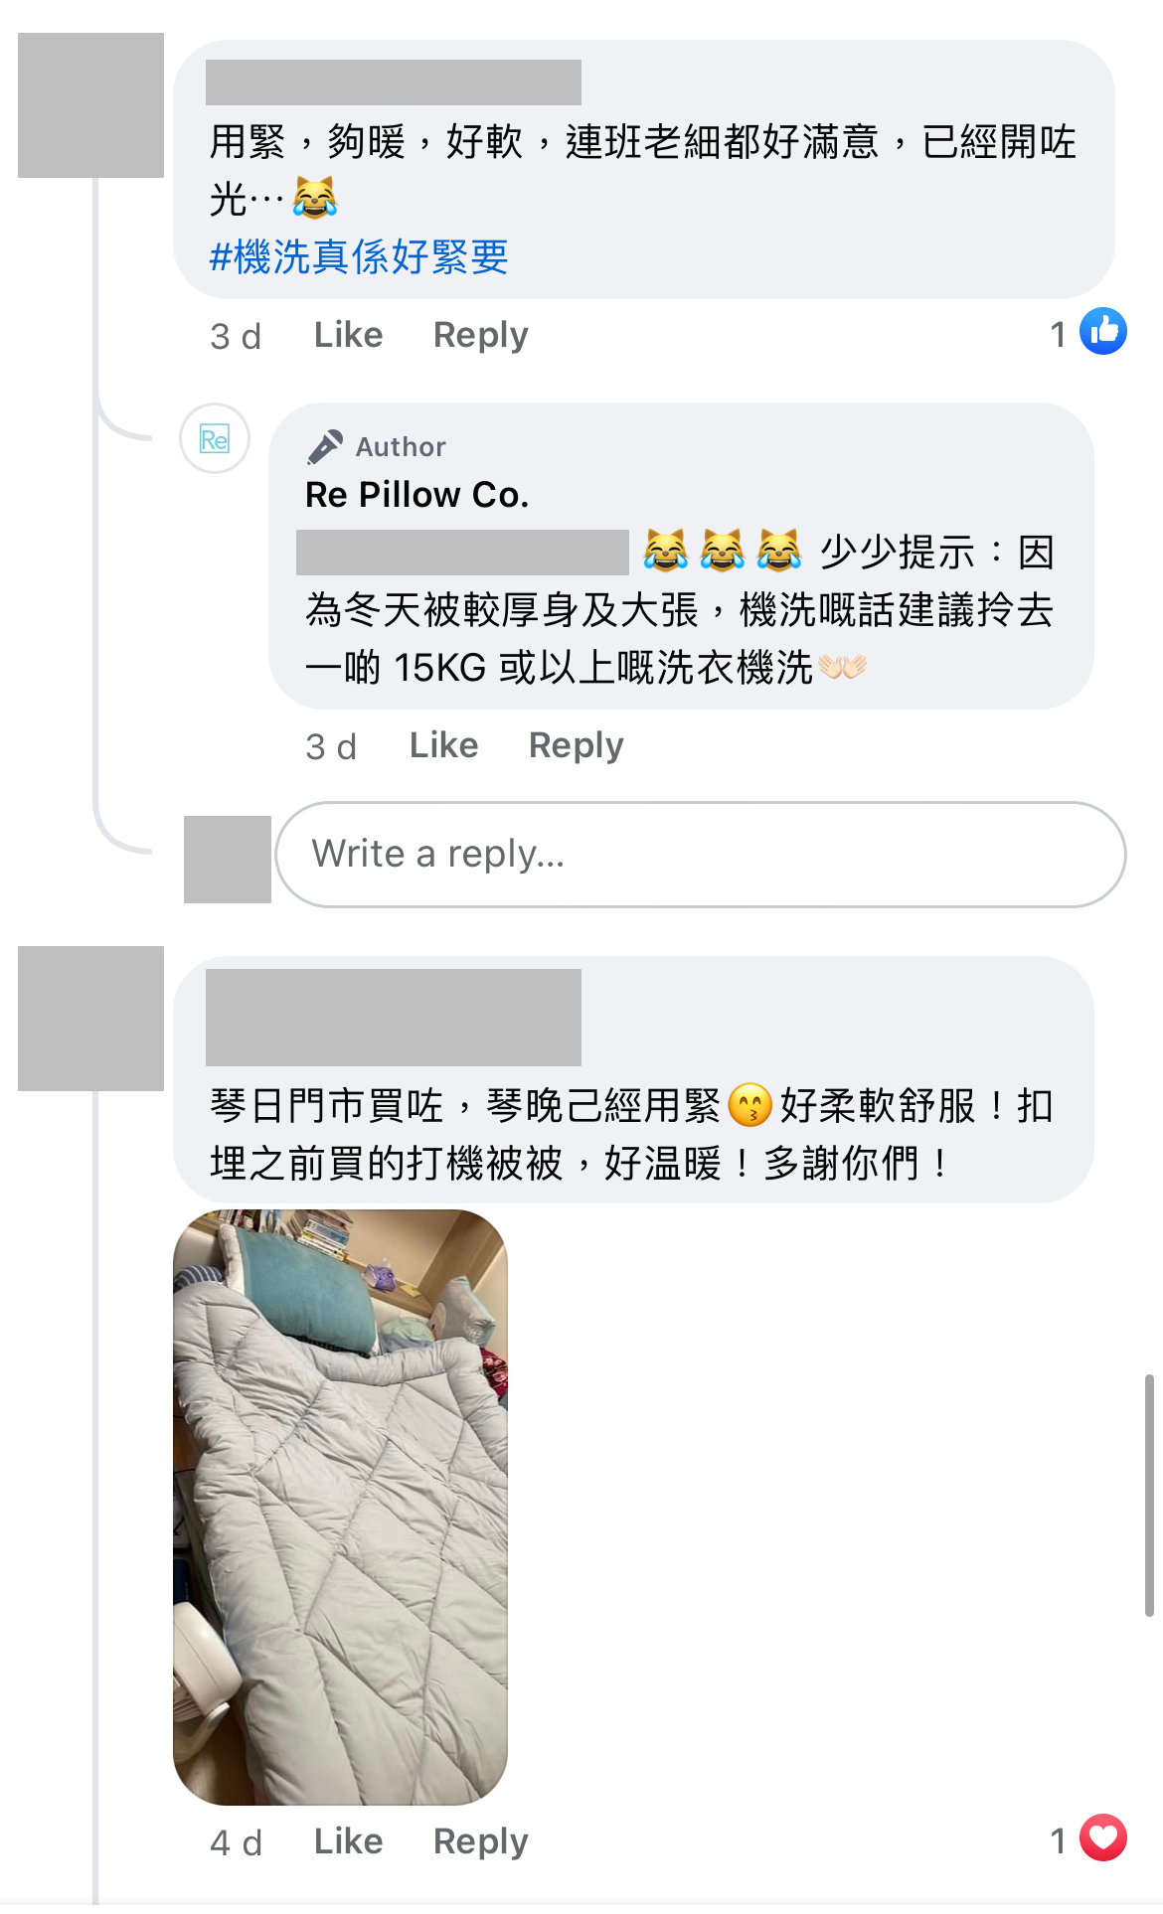
Task: Click the Write a reply field
Action: click(x=701, y=855)
